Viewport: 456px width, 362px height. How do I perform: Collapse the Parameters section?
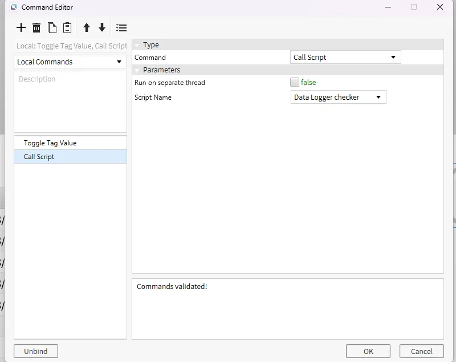pos(137,70)
